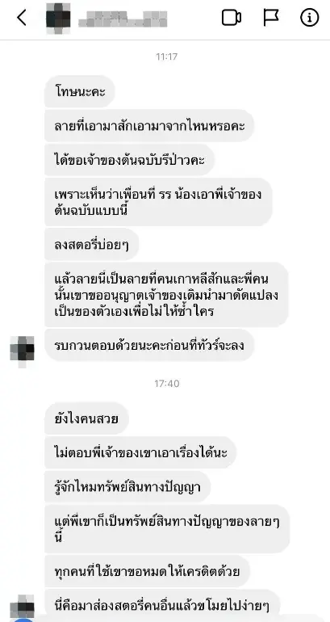
Task: Select message 'ได้ขอเจ้าของต้นฉบับรึป่าวคะ'
Action: (x=130, y=160)
